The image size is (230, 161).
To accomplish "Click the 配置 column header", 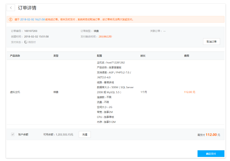I will 99,56.
